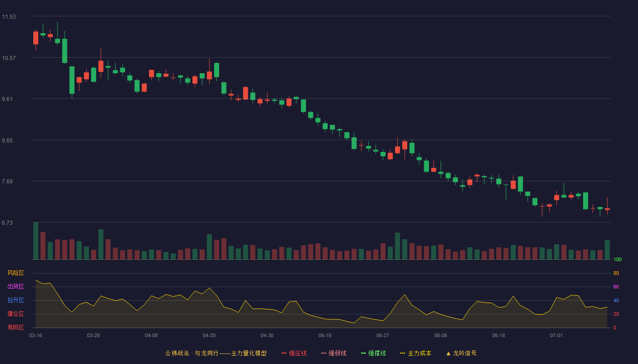Image resolution: width=638 pixels, height=364 pixels.
Task: Click the 80 indicator scale label
Action: [616, 273]
